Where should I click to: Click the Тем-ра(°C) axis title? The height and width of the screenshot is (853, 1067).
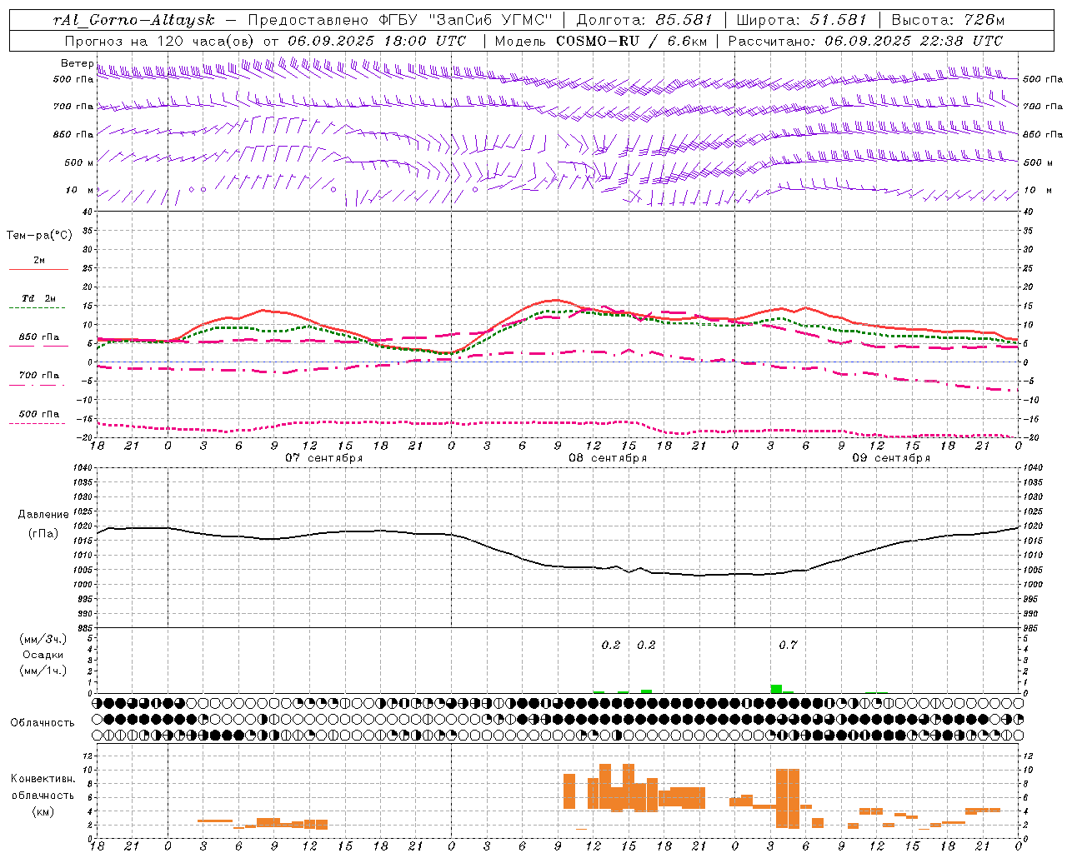click(39, 236)
